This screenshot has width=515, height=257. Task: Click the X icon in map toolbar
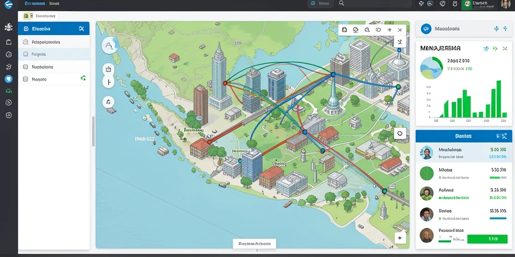[400, 30]
